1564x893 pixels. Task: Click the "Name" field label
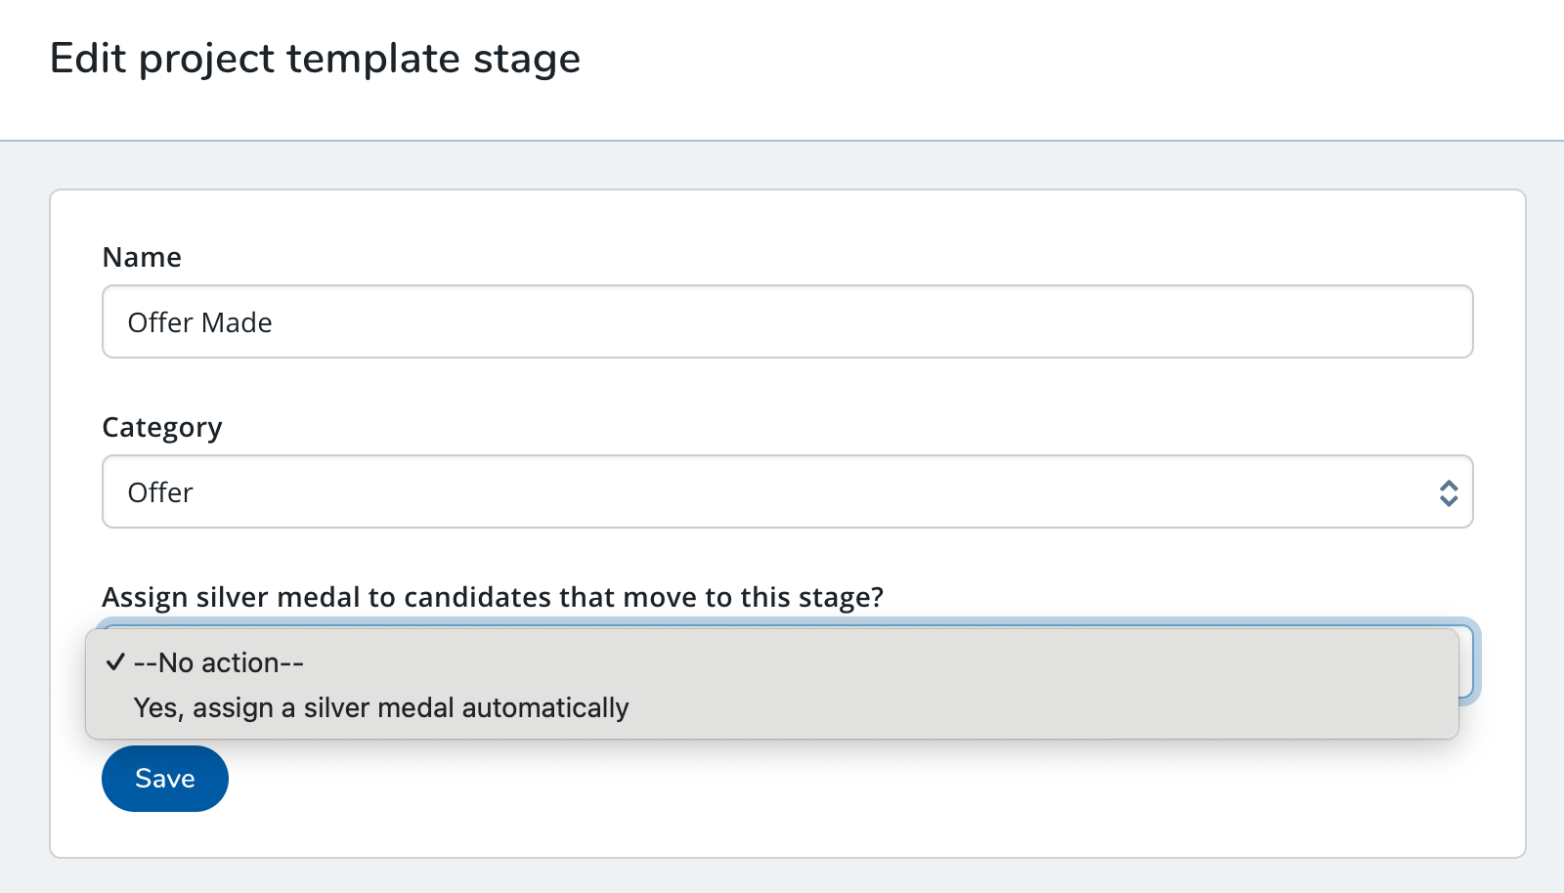point(142,257)
